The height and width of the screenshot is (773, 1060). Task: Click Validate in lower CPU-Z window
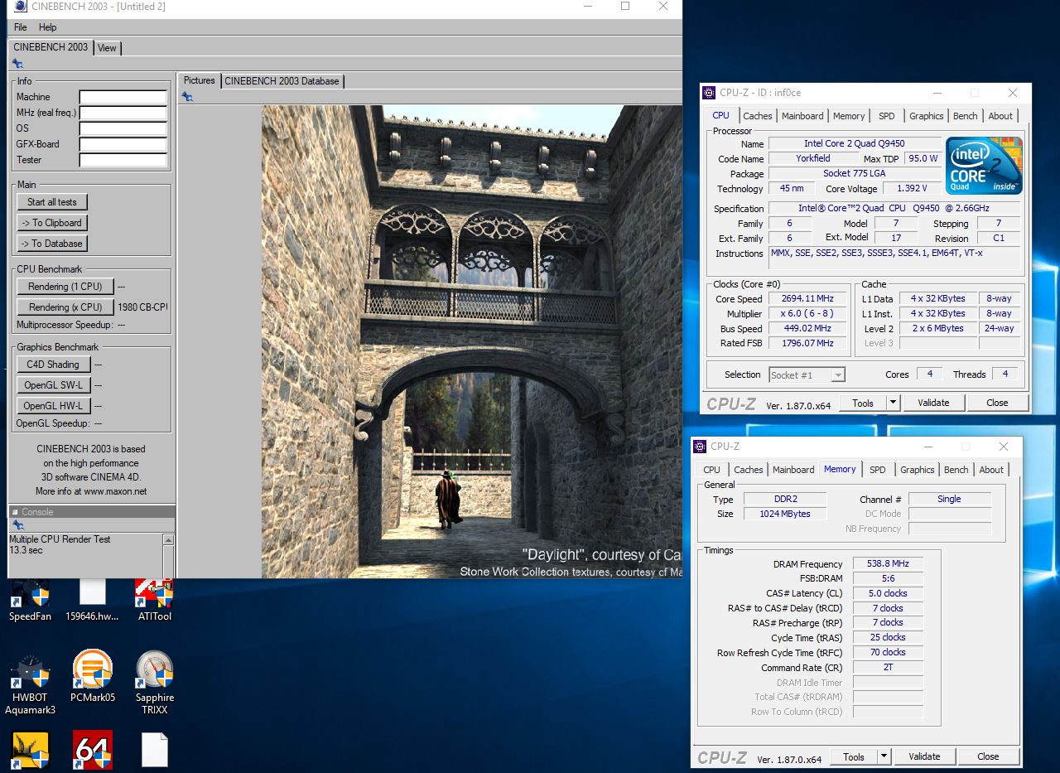pos(924,756)
